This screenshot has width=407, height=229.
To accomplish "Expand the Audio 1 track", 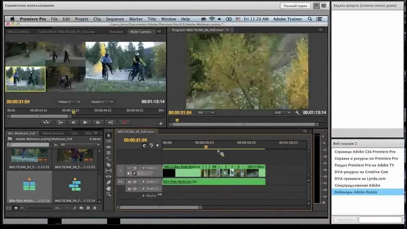I will coord(143,182).
